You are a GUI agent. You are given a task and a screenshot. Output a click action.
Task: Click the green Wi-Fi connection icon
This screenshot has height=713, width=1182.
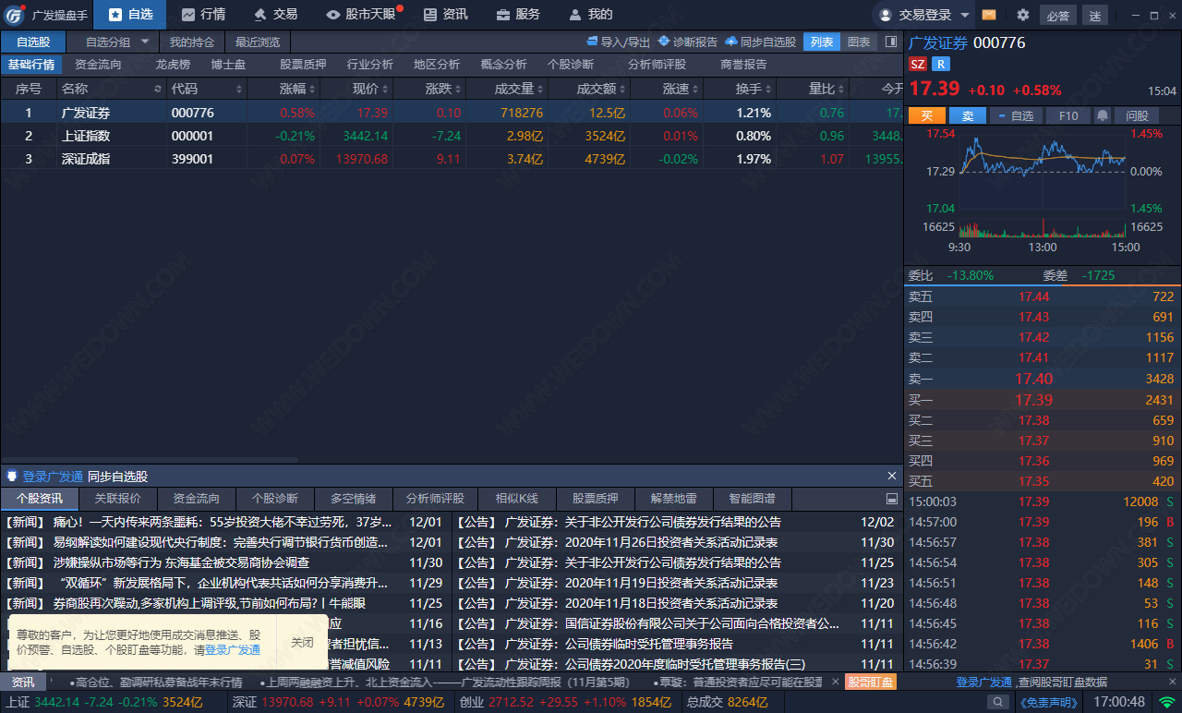(1168, 702)
